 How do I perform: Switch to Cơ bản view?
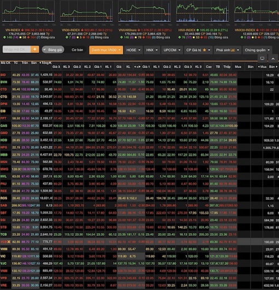click(77, 50)
